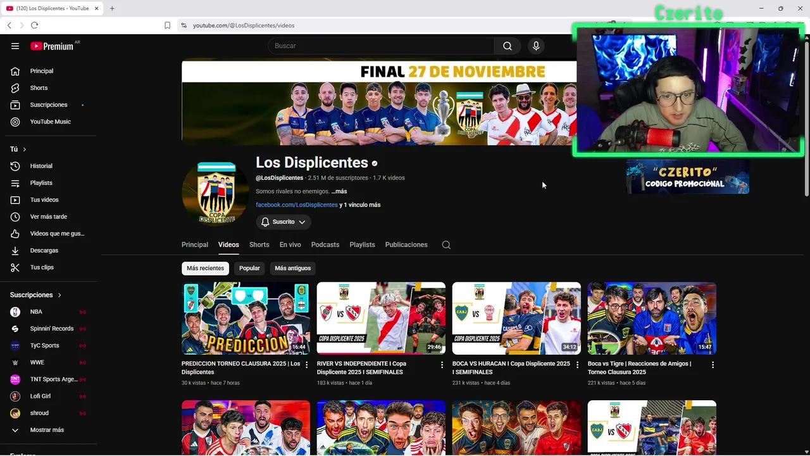
Task: Go back using browser back arrow
Action: pyautogui.click(x=9, y=25)
